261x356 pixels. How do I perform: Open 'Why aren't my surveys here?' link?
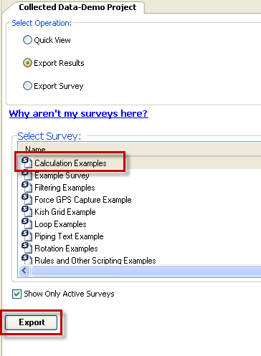[79, 113]
